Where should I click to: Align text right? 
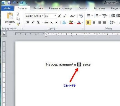[x=99, y=22]
